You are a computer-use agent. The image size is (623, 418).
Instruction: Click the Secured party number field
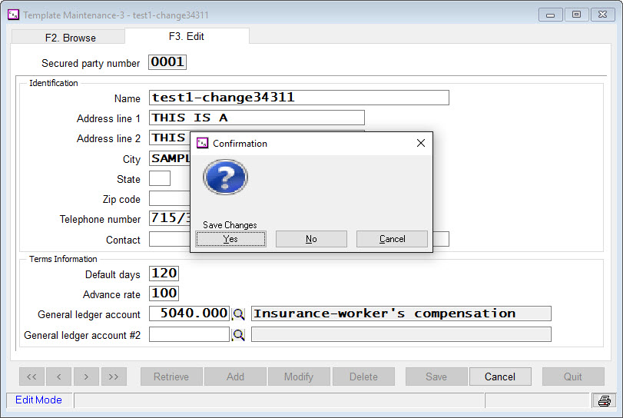coord(167,62)
